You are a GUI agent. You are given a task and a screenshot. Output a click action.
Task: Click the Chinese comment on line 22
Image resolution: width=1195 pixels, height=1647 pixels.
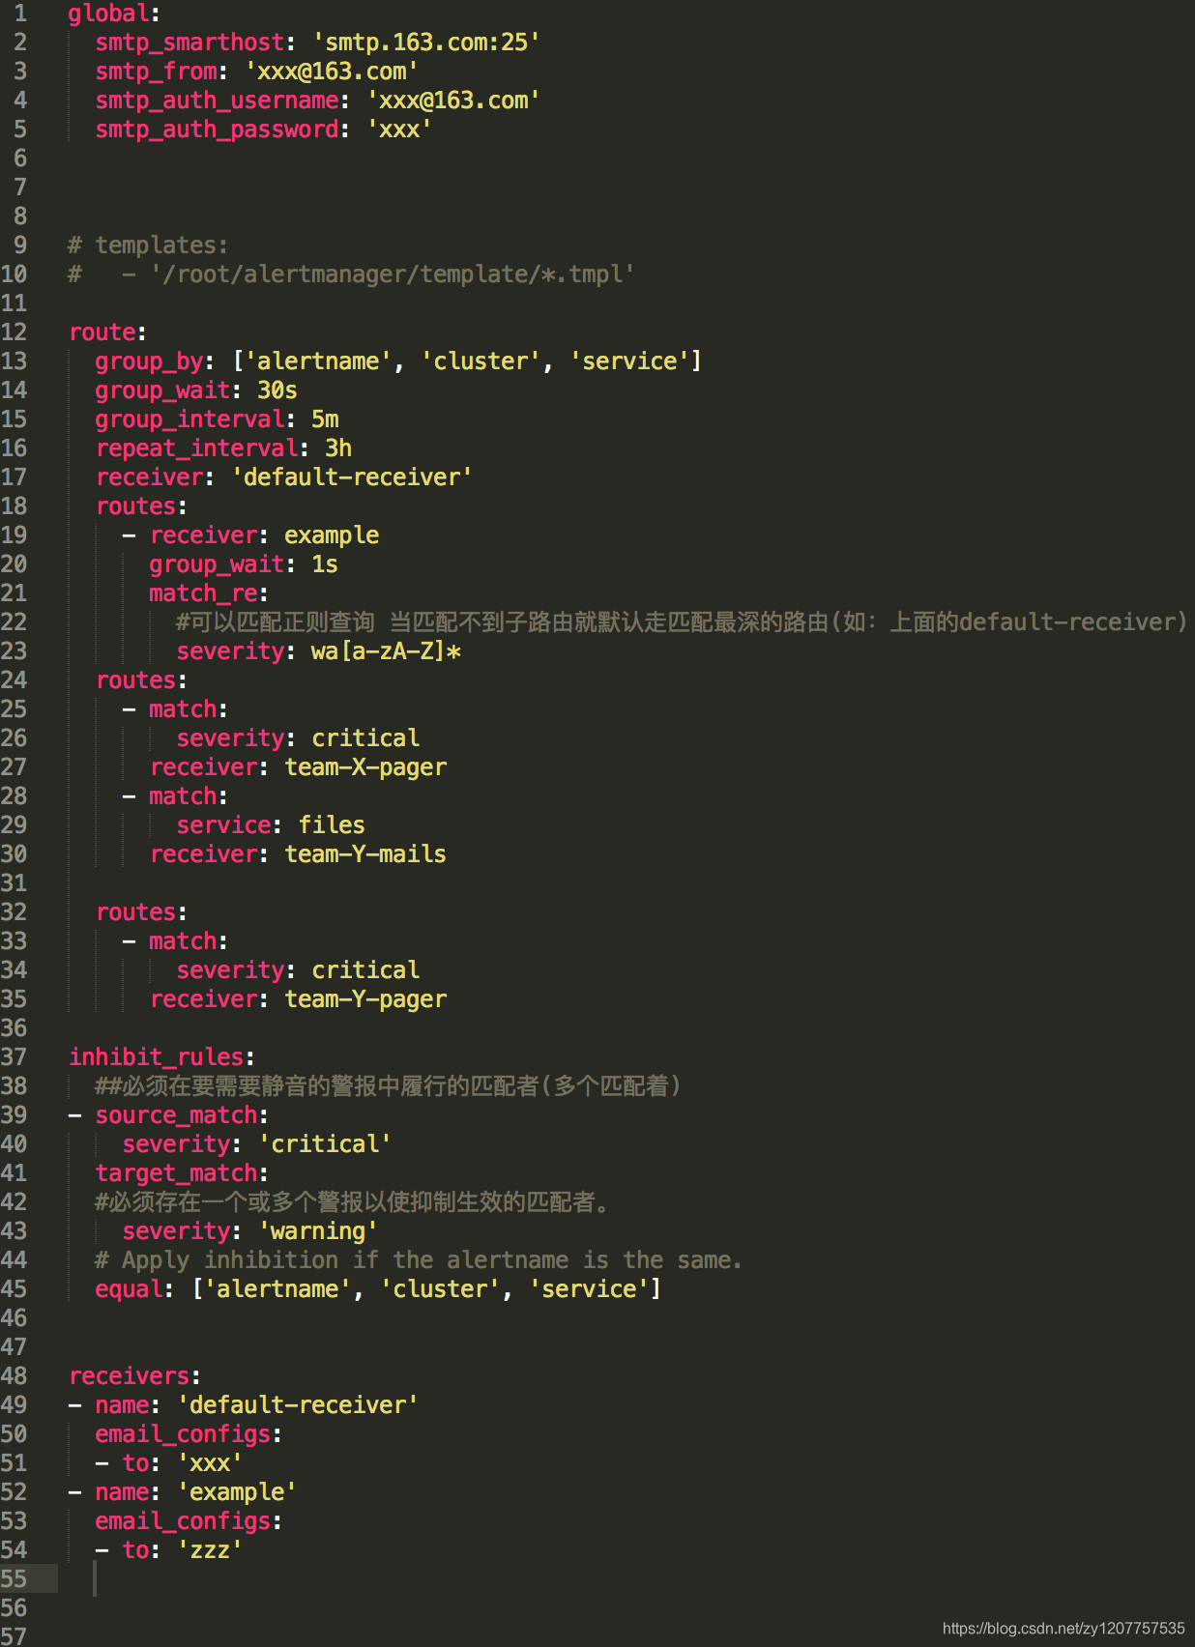[682, 622]
